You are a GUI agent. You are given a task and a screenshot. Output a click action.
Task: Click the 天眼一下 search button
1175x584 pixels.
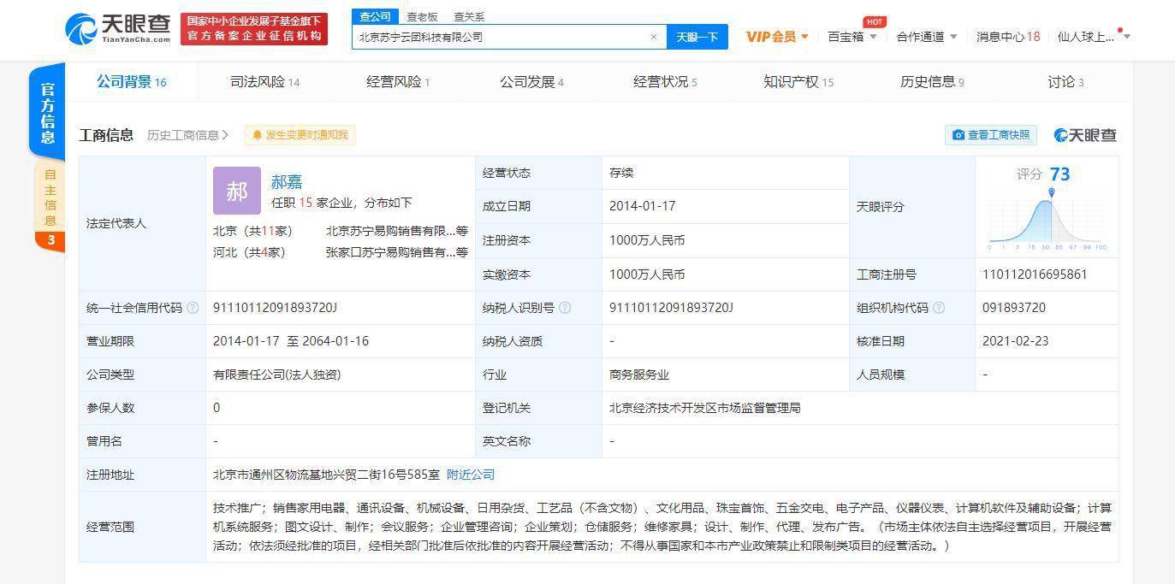pos(697,37)
